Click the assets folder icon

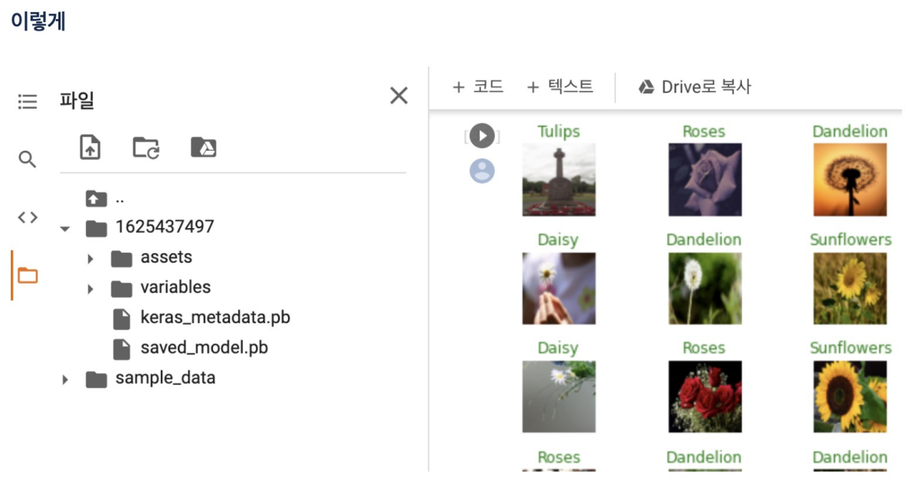[121, 259]
